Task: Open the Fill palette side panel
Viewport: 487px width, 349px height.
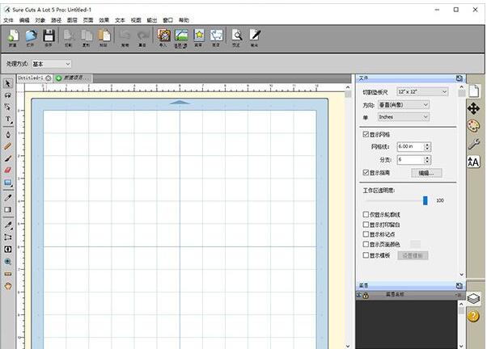Action: click(473, 126)
